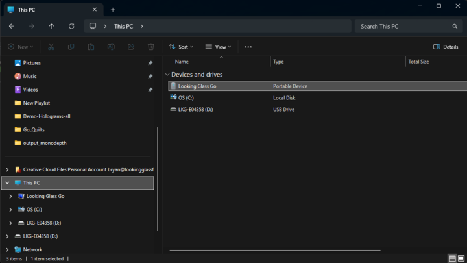Viewport: 467px width, 263px height.
Task: Expand Creative Cloud Files tree node
Action: click(7, 169)
